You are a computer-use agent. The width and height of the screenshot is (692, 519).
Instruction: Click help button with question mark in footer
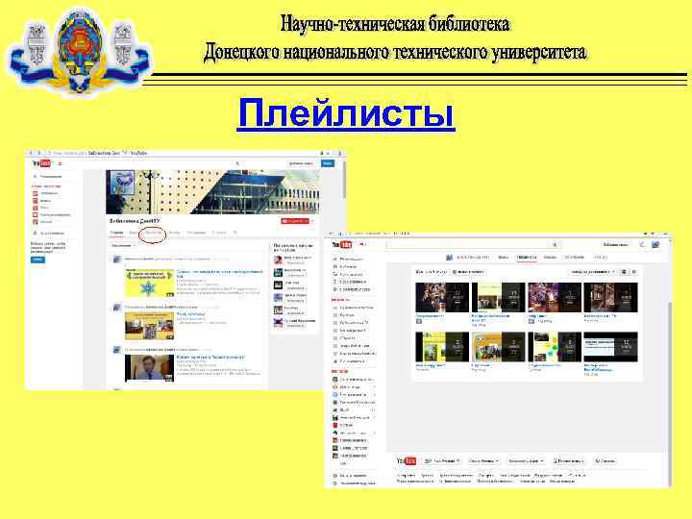[x=605, y=460]
